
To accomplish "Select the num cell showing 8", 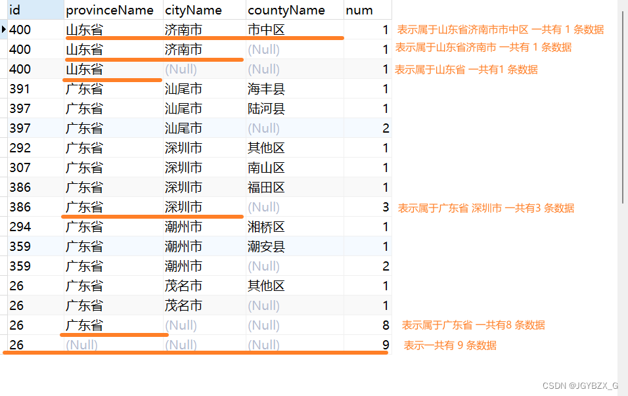I will click(x=367, y=325).
